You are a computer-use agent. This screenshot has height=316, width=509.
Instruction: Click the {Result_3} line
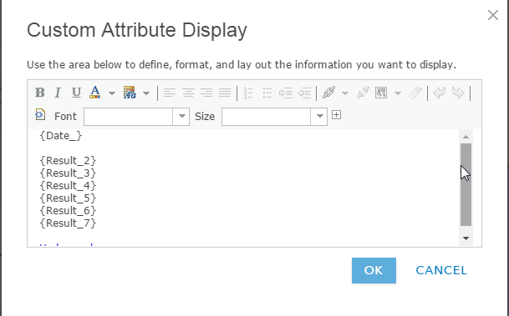click(x=68, y=173)
